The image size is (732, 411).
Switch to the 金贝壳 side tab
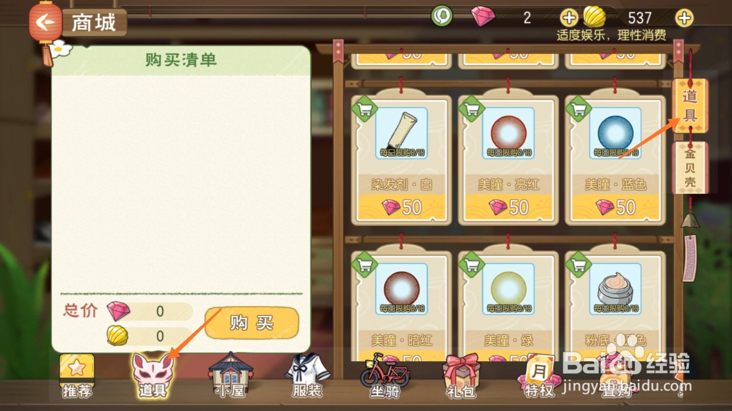pyautogui.click(x=690, y=168)
